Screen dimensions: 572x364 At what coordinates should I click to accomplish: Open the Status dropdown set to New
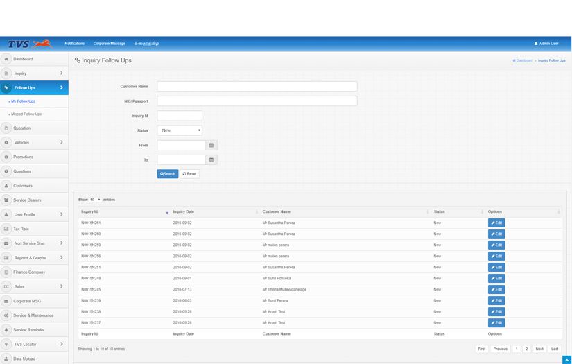(180, 130)
